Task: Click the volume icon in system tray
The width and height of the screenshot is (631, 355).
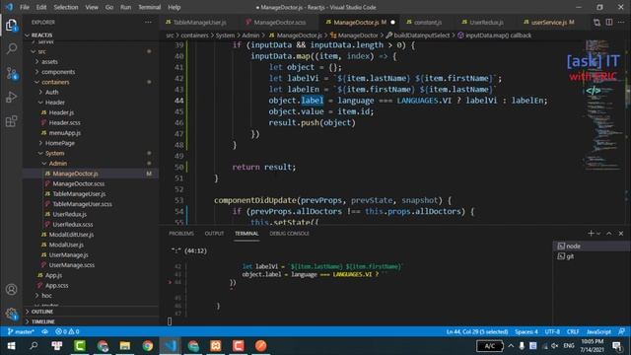Action: (x=555, y=346)
